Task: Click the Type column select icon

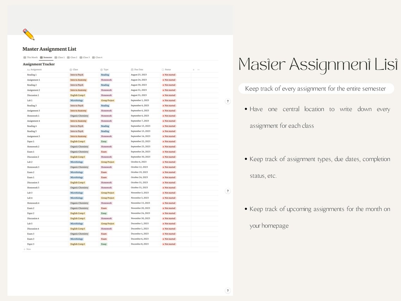Action: [102, 69]
